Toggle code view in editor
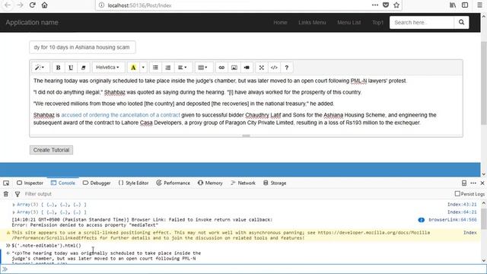This screenshot has height=274, width=487. [x=274, y=68]
